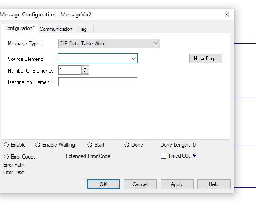Expand the Source Element dropdown arrow
This screenshot has width=256, height=204.
point(134,58)
